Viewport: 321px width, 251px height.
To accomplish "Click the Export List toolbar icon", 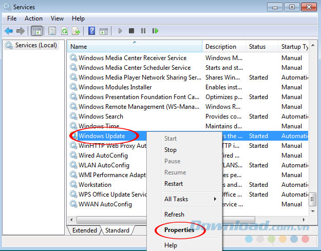I will tap(76, 31).
